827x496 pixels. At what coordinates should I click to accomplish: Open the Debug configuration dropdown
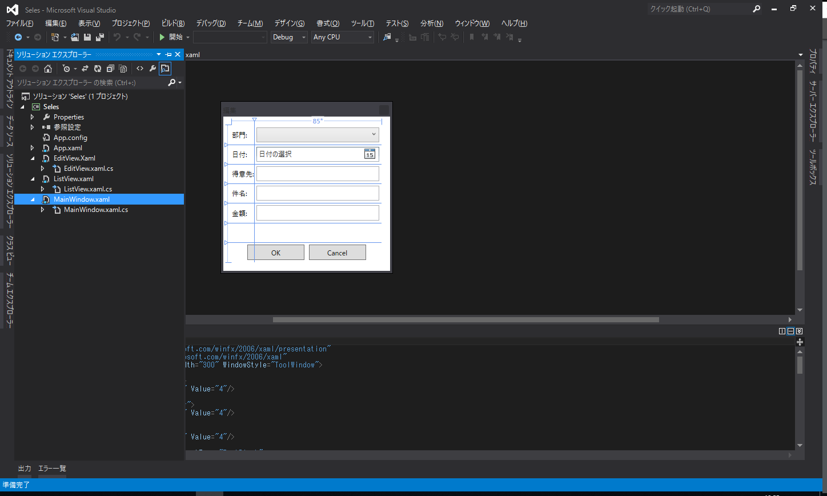[x=289, y=37]
